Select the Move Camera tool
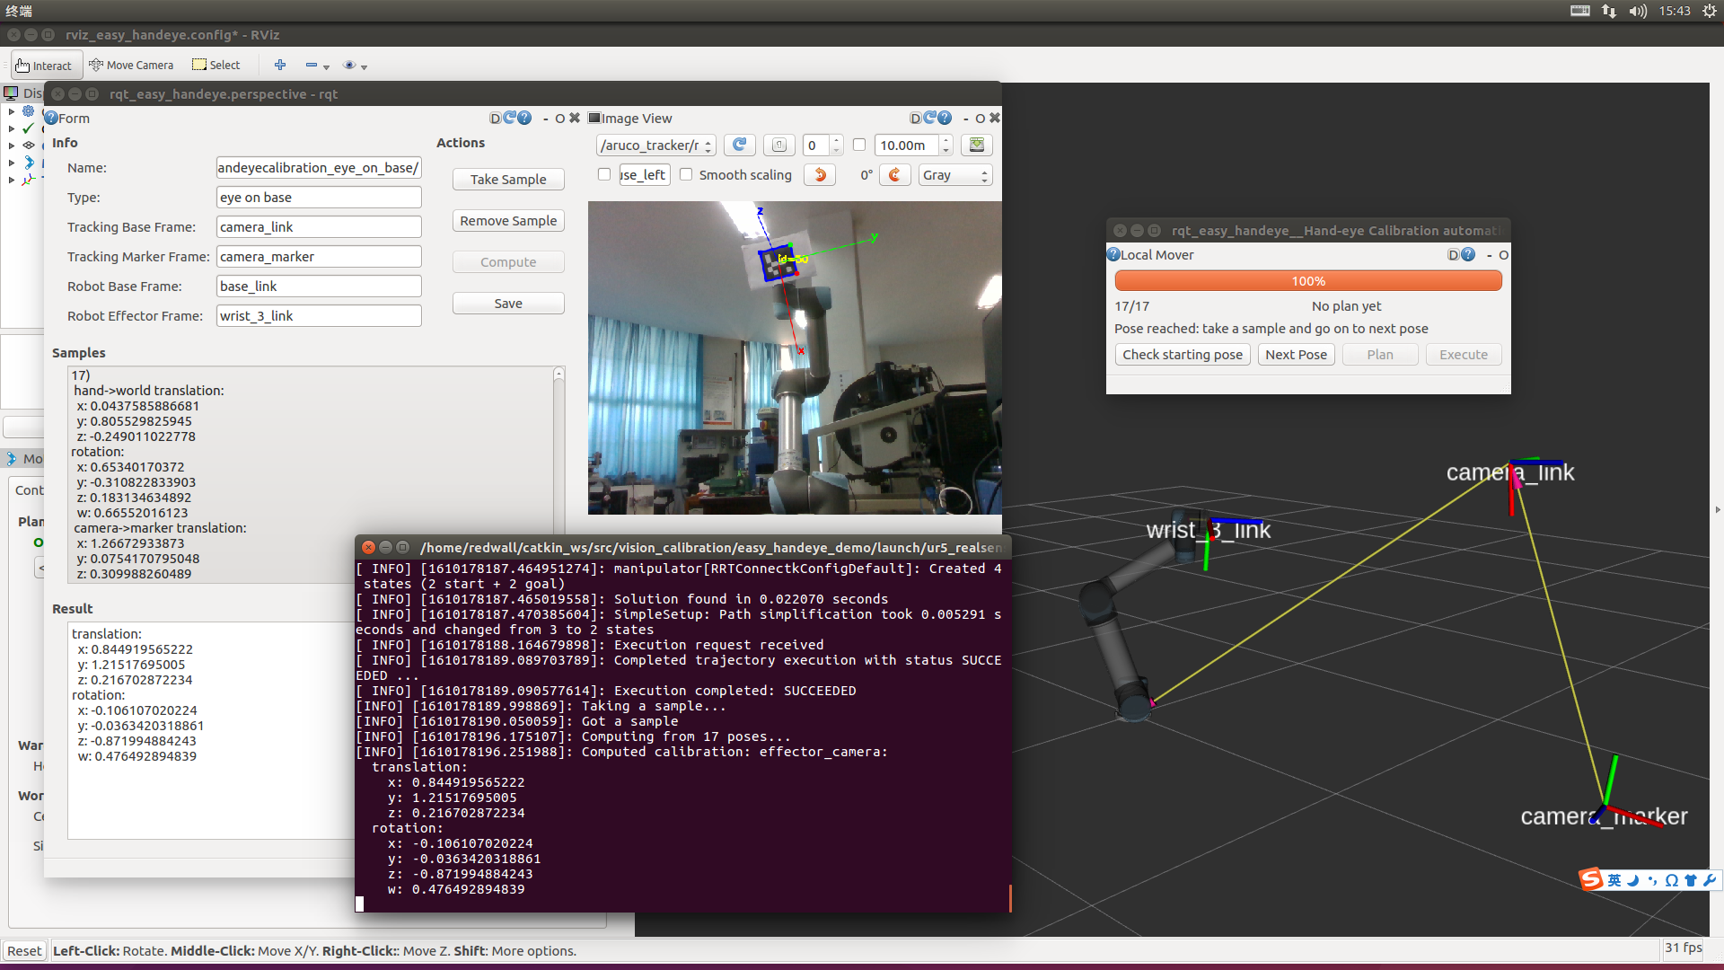This screenshot has width=1724, height=970. coord(131,65)
